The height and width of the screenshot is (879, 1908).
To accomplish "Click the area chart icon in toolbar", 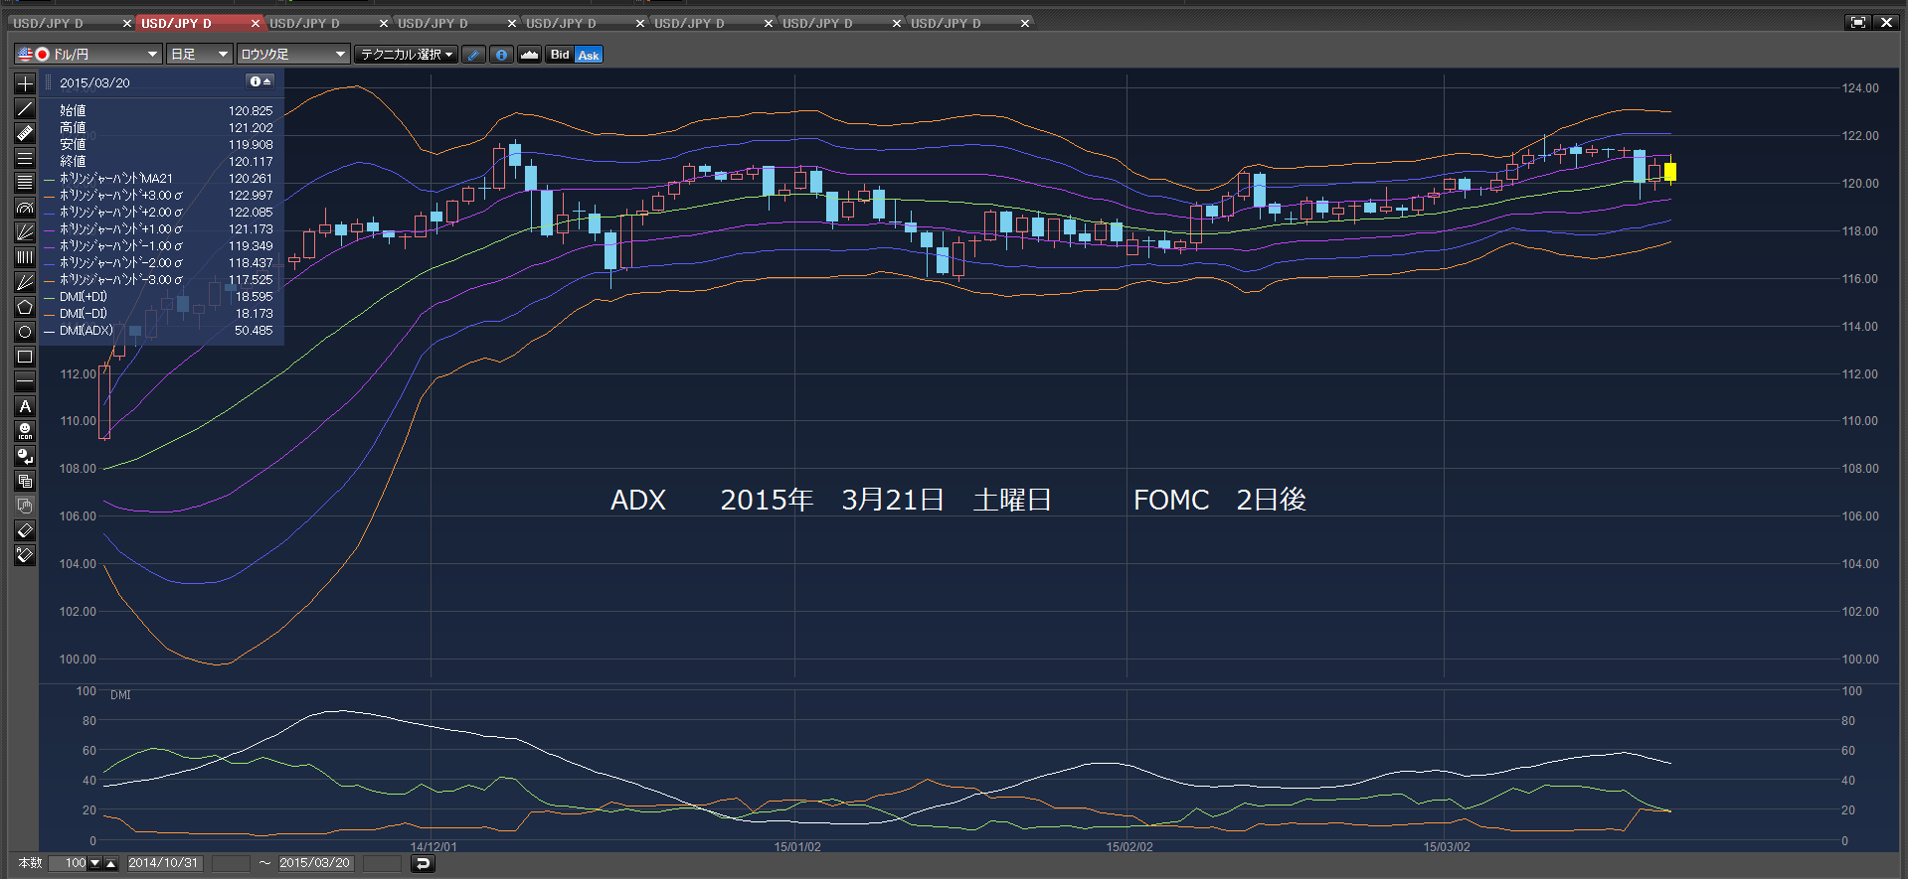I will [530, 55].
